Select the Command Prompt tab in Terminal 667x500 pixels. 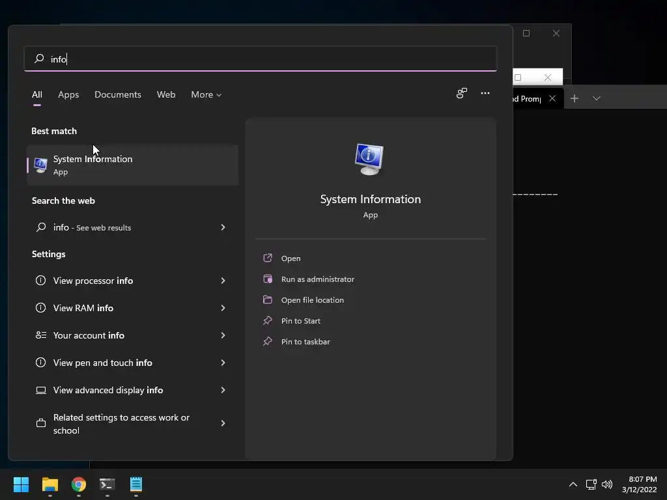[x=527, y=99]
